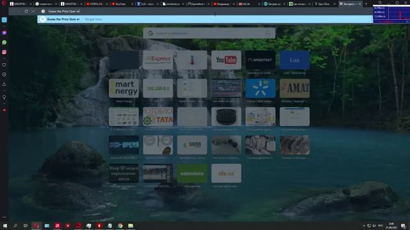The image size is (410, 230).
Task: Open Downloads icon in sidebar
Action: (x=4, y=84)
